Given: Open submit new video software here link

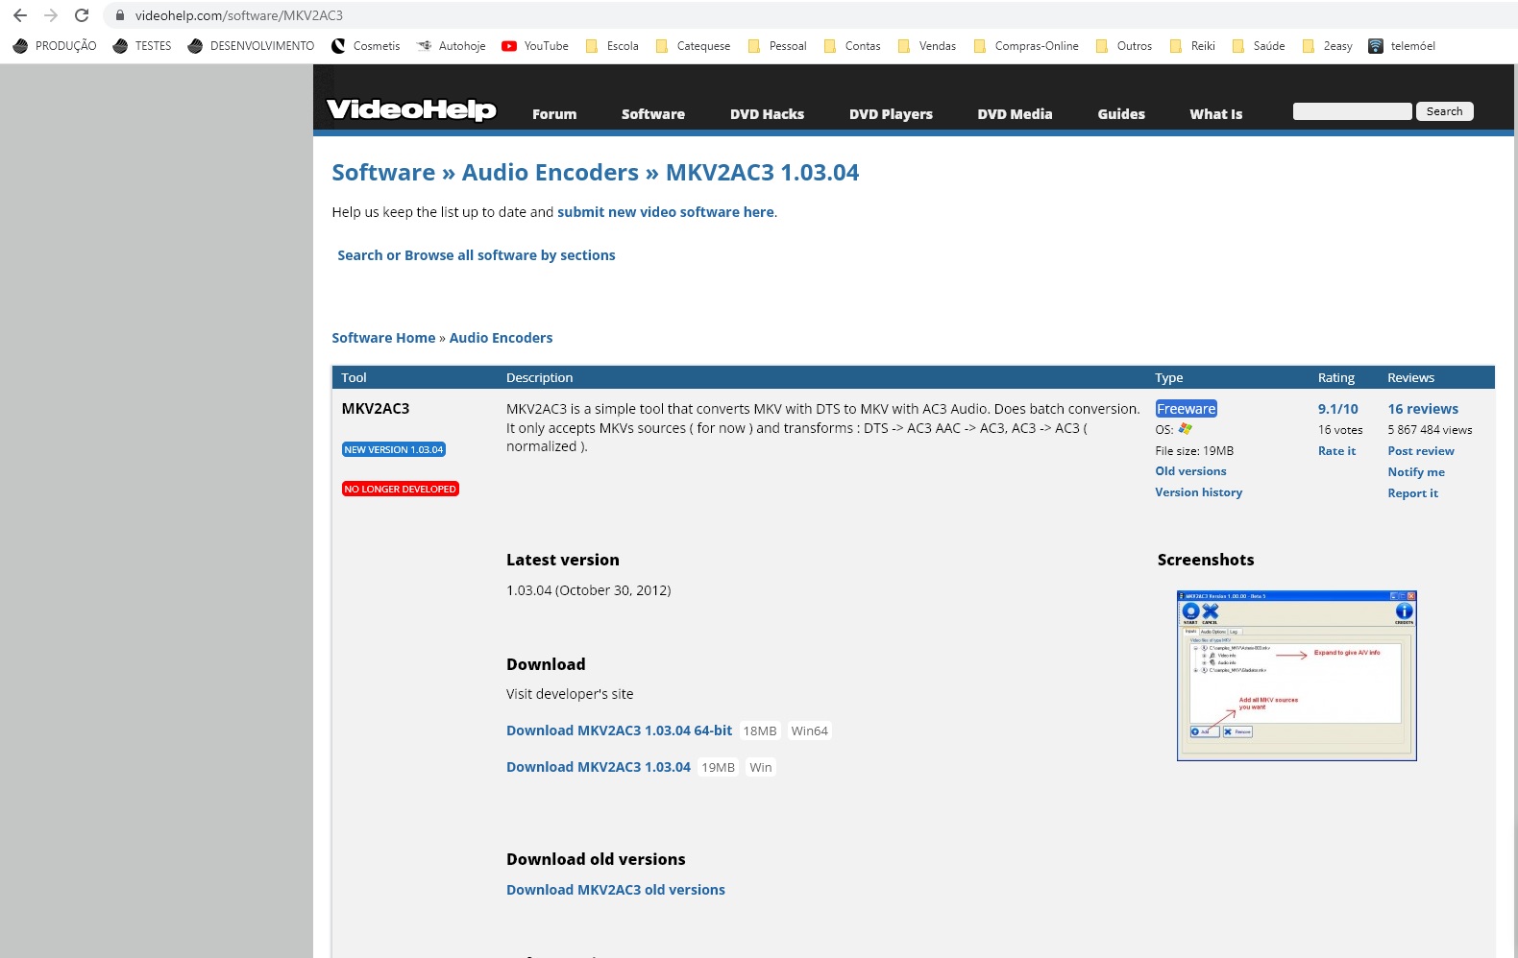Looking at the screenshot, I should [x=666, y=212].
